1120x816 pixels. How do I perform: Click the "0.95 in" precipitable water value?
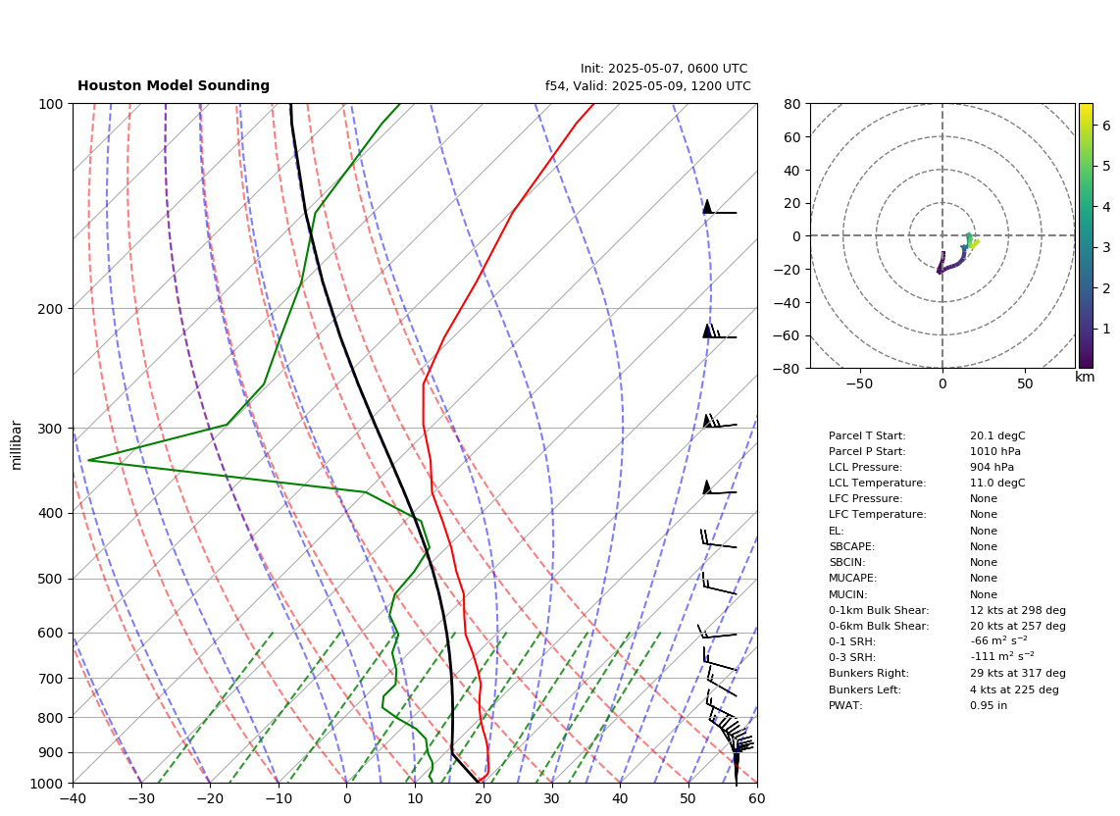[989, 705]
